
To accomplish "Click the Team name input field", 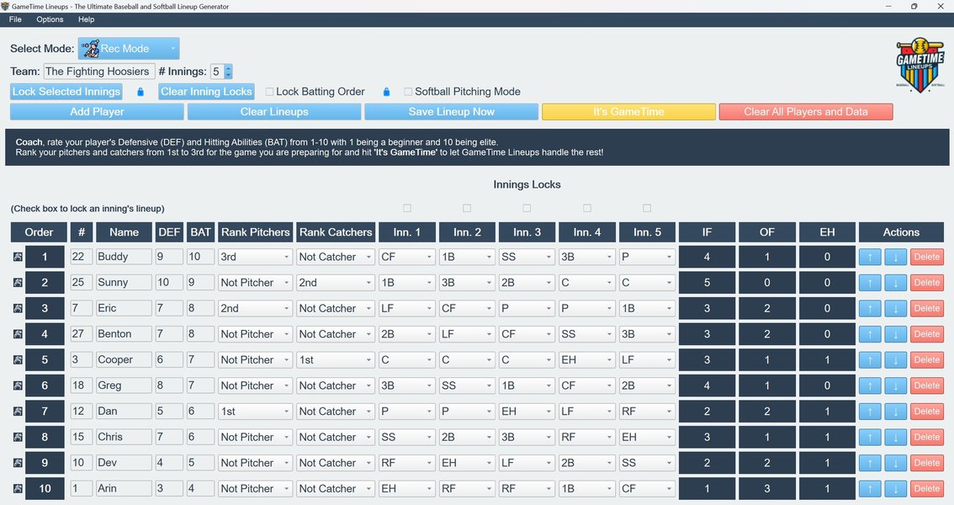I will point(99,72).
